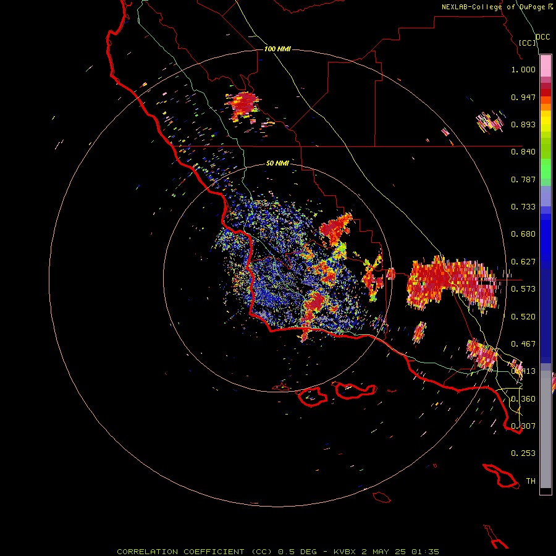Click the 1.000 value on the color scale
Viewport: 556px width, 556px height.
[523, 69]
